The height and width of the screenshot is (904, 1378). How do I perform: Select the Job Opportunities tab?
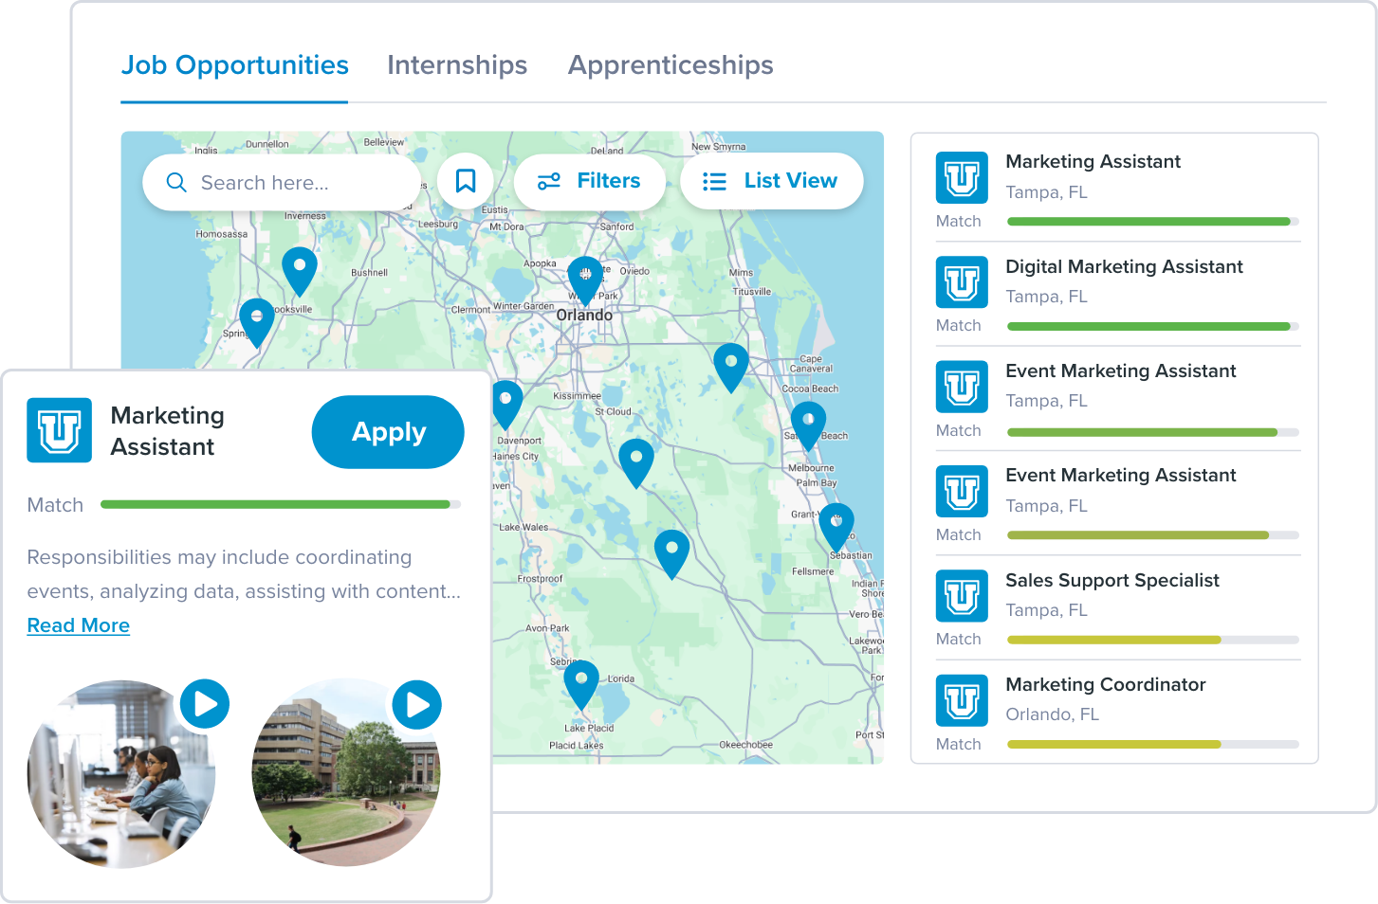point(234,65)
